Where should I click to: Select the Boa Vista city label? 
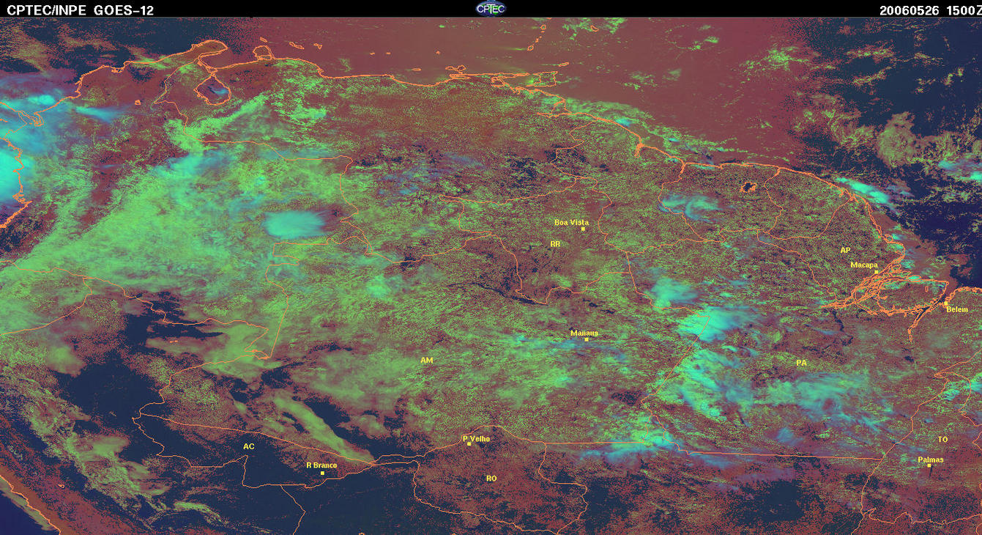click(571, 222)
